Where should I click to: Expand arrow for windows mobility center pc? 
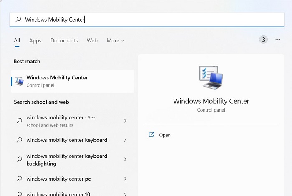click(125, 179)
